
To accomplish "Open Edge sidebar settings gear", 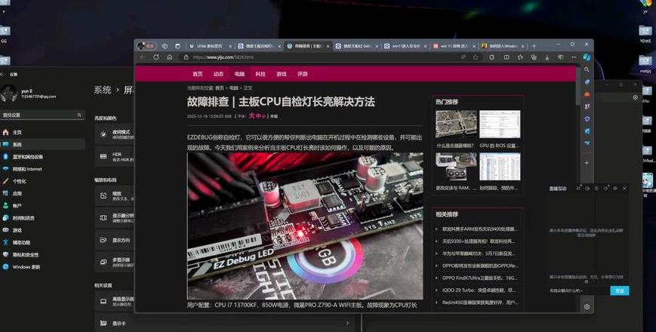I will [x=587, y=306].
